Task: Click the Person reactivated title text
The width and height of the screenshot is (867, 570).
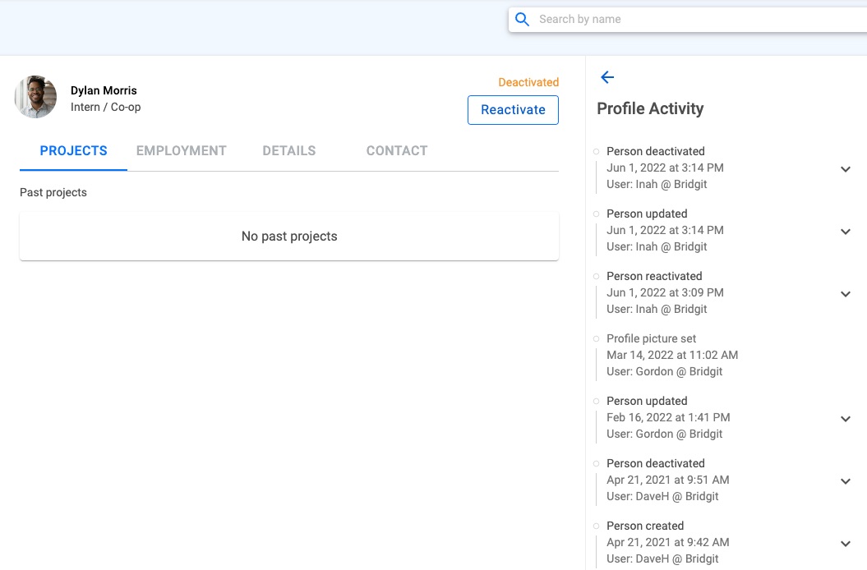Action: pos(654,277)
